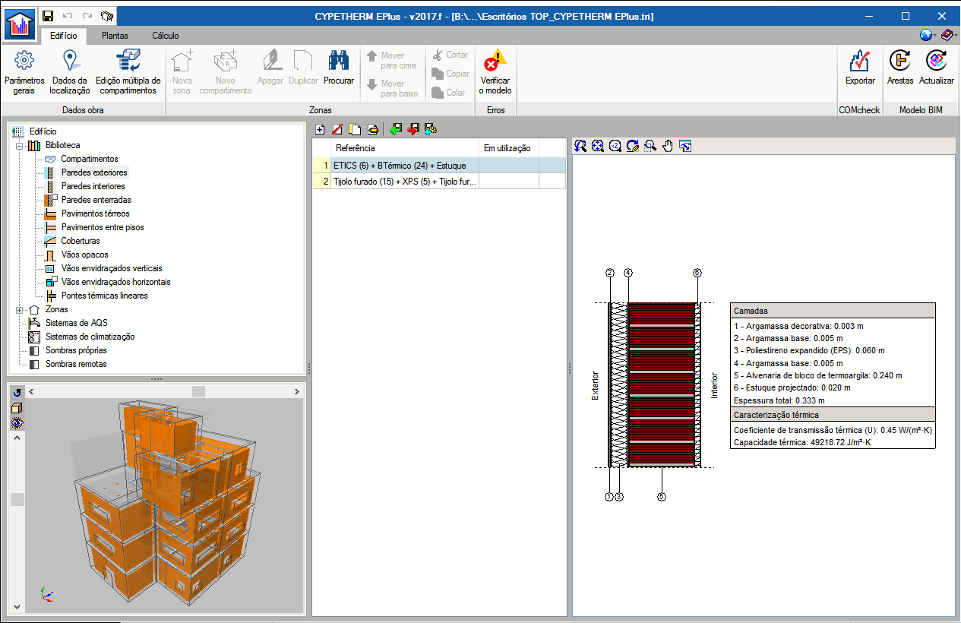Screen dimensions: 961x623
Task: Select Coberturas tree item
Action: click(x=80, y=241)
